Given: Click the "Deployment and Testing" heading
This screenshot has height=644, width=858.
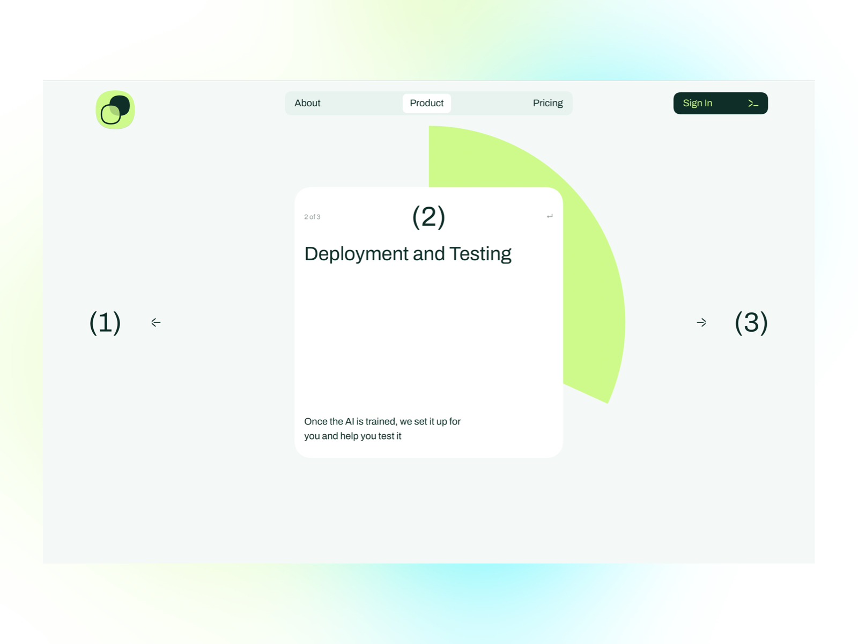Looking at the screenshot, I should 408,254.
